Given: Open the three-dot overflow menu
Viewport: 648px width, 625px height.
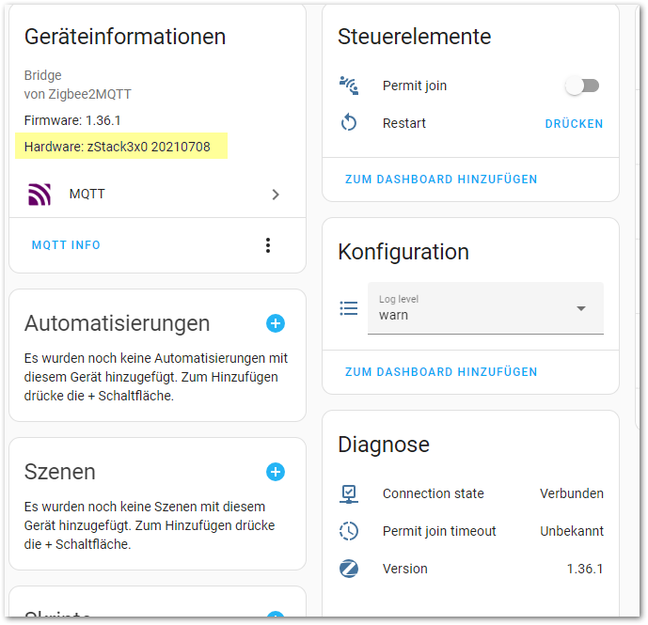Looking at the screenshot, I should [x=268, y=245].
